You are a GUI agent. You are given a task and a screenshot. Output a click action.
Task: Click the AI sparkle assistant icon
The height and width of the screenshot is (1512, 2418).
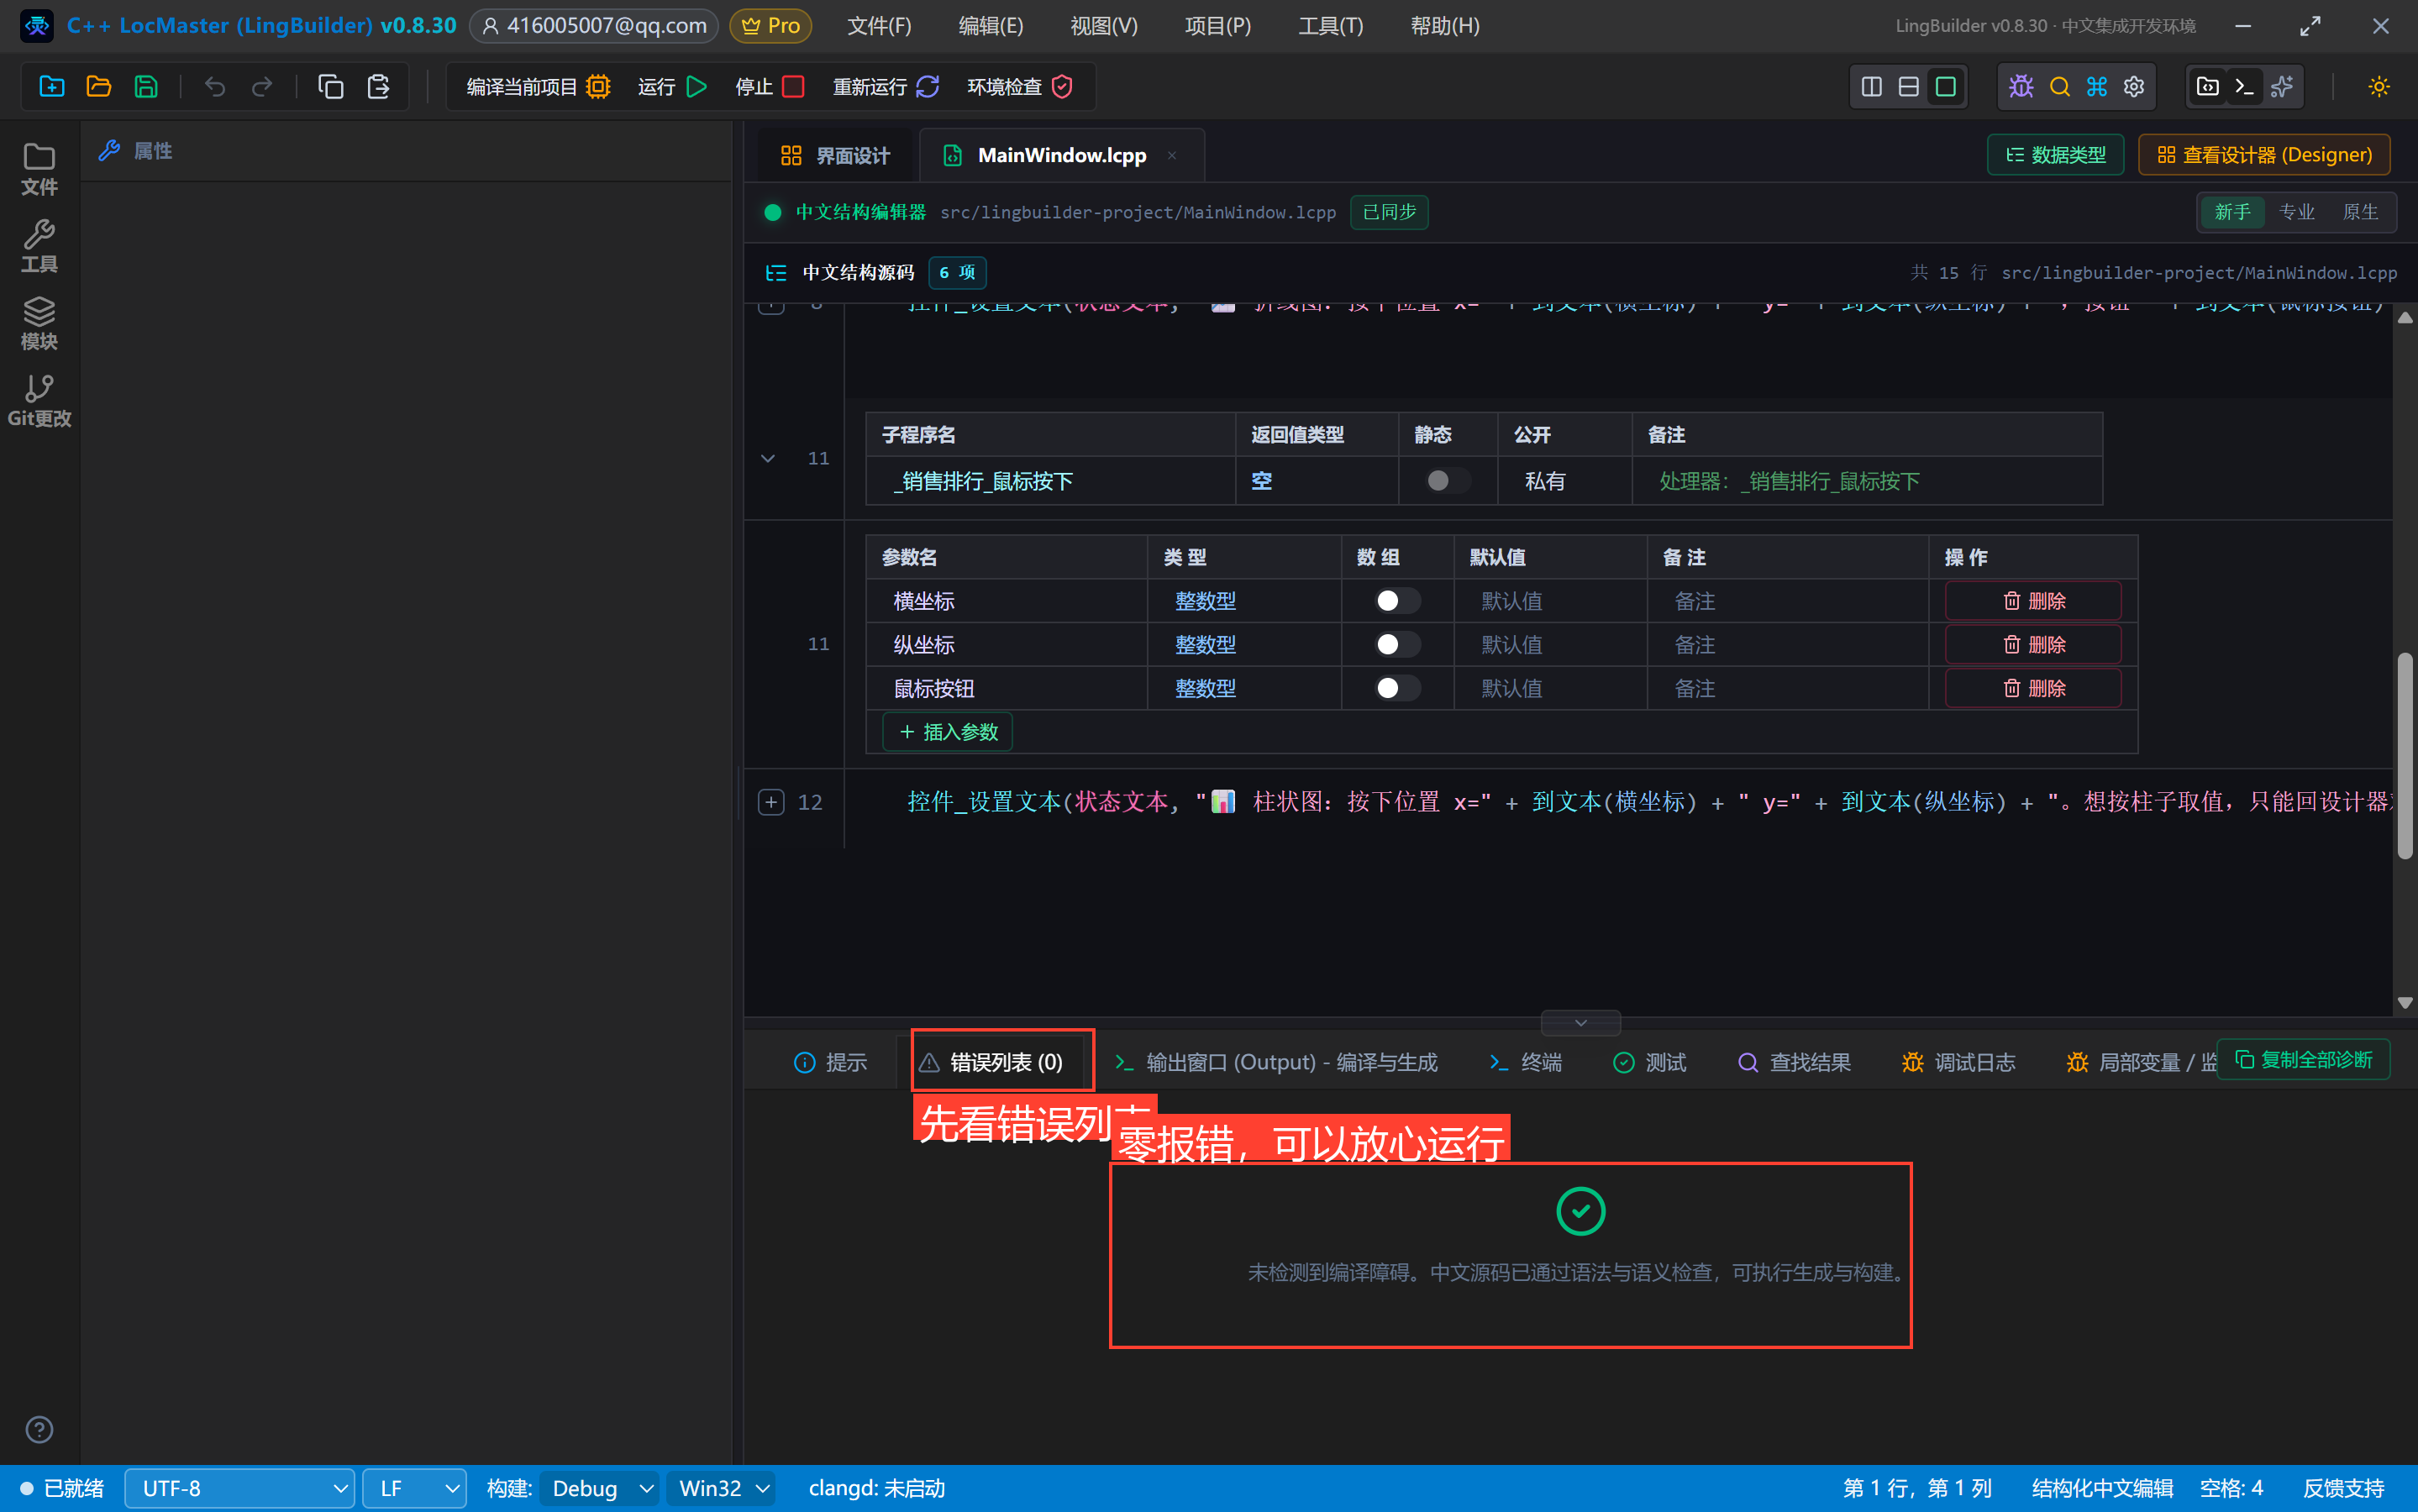[2282, 87]
